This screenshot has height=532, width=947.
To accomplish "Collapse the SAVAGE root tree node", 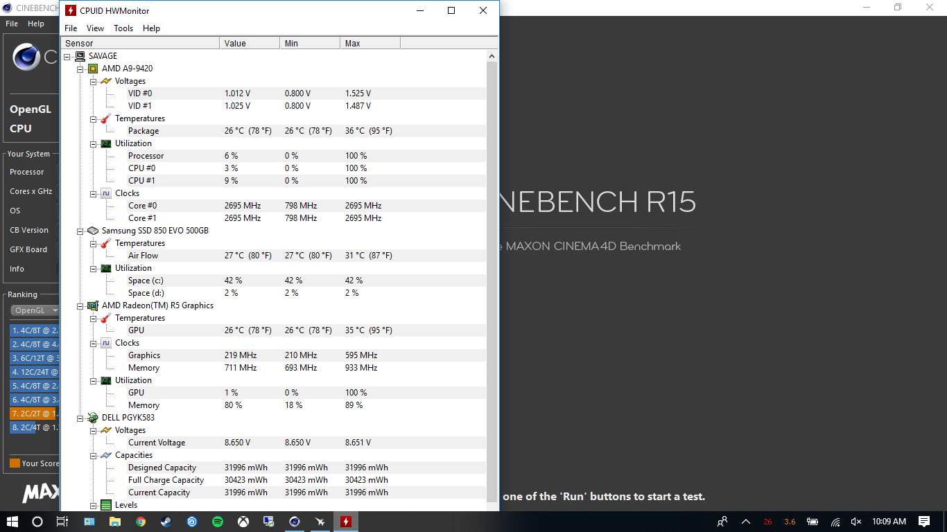I will 68,56.
